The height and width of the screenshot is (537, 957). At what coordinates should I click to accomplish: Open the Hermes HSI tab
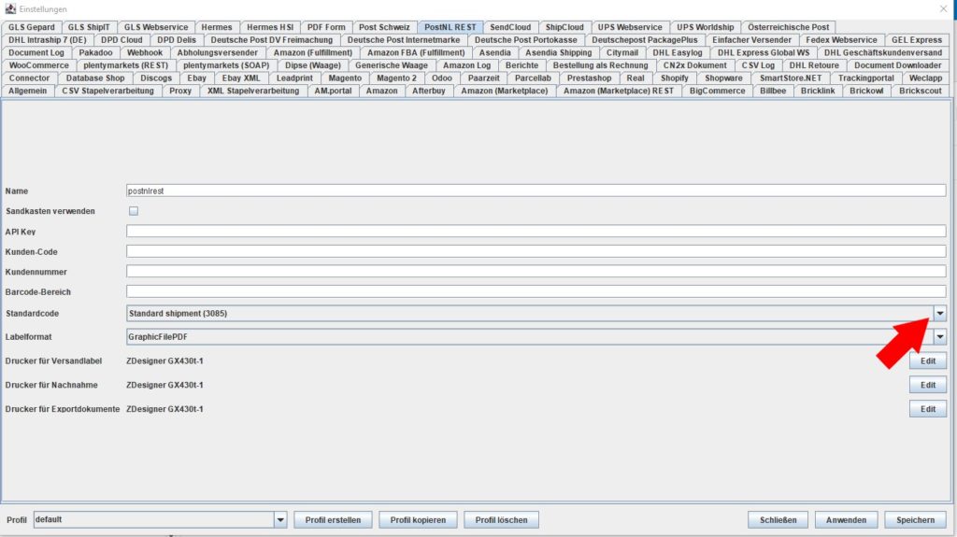[270, 27]
